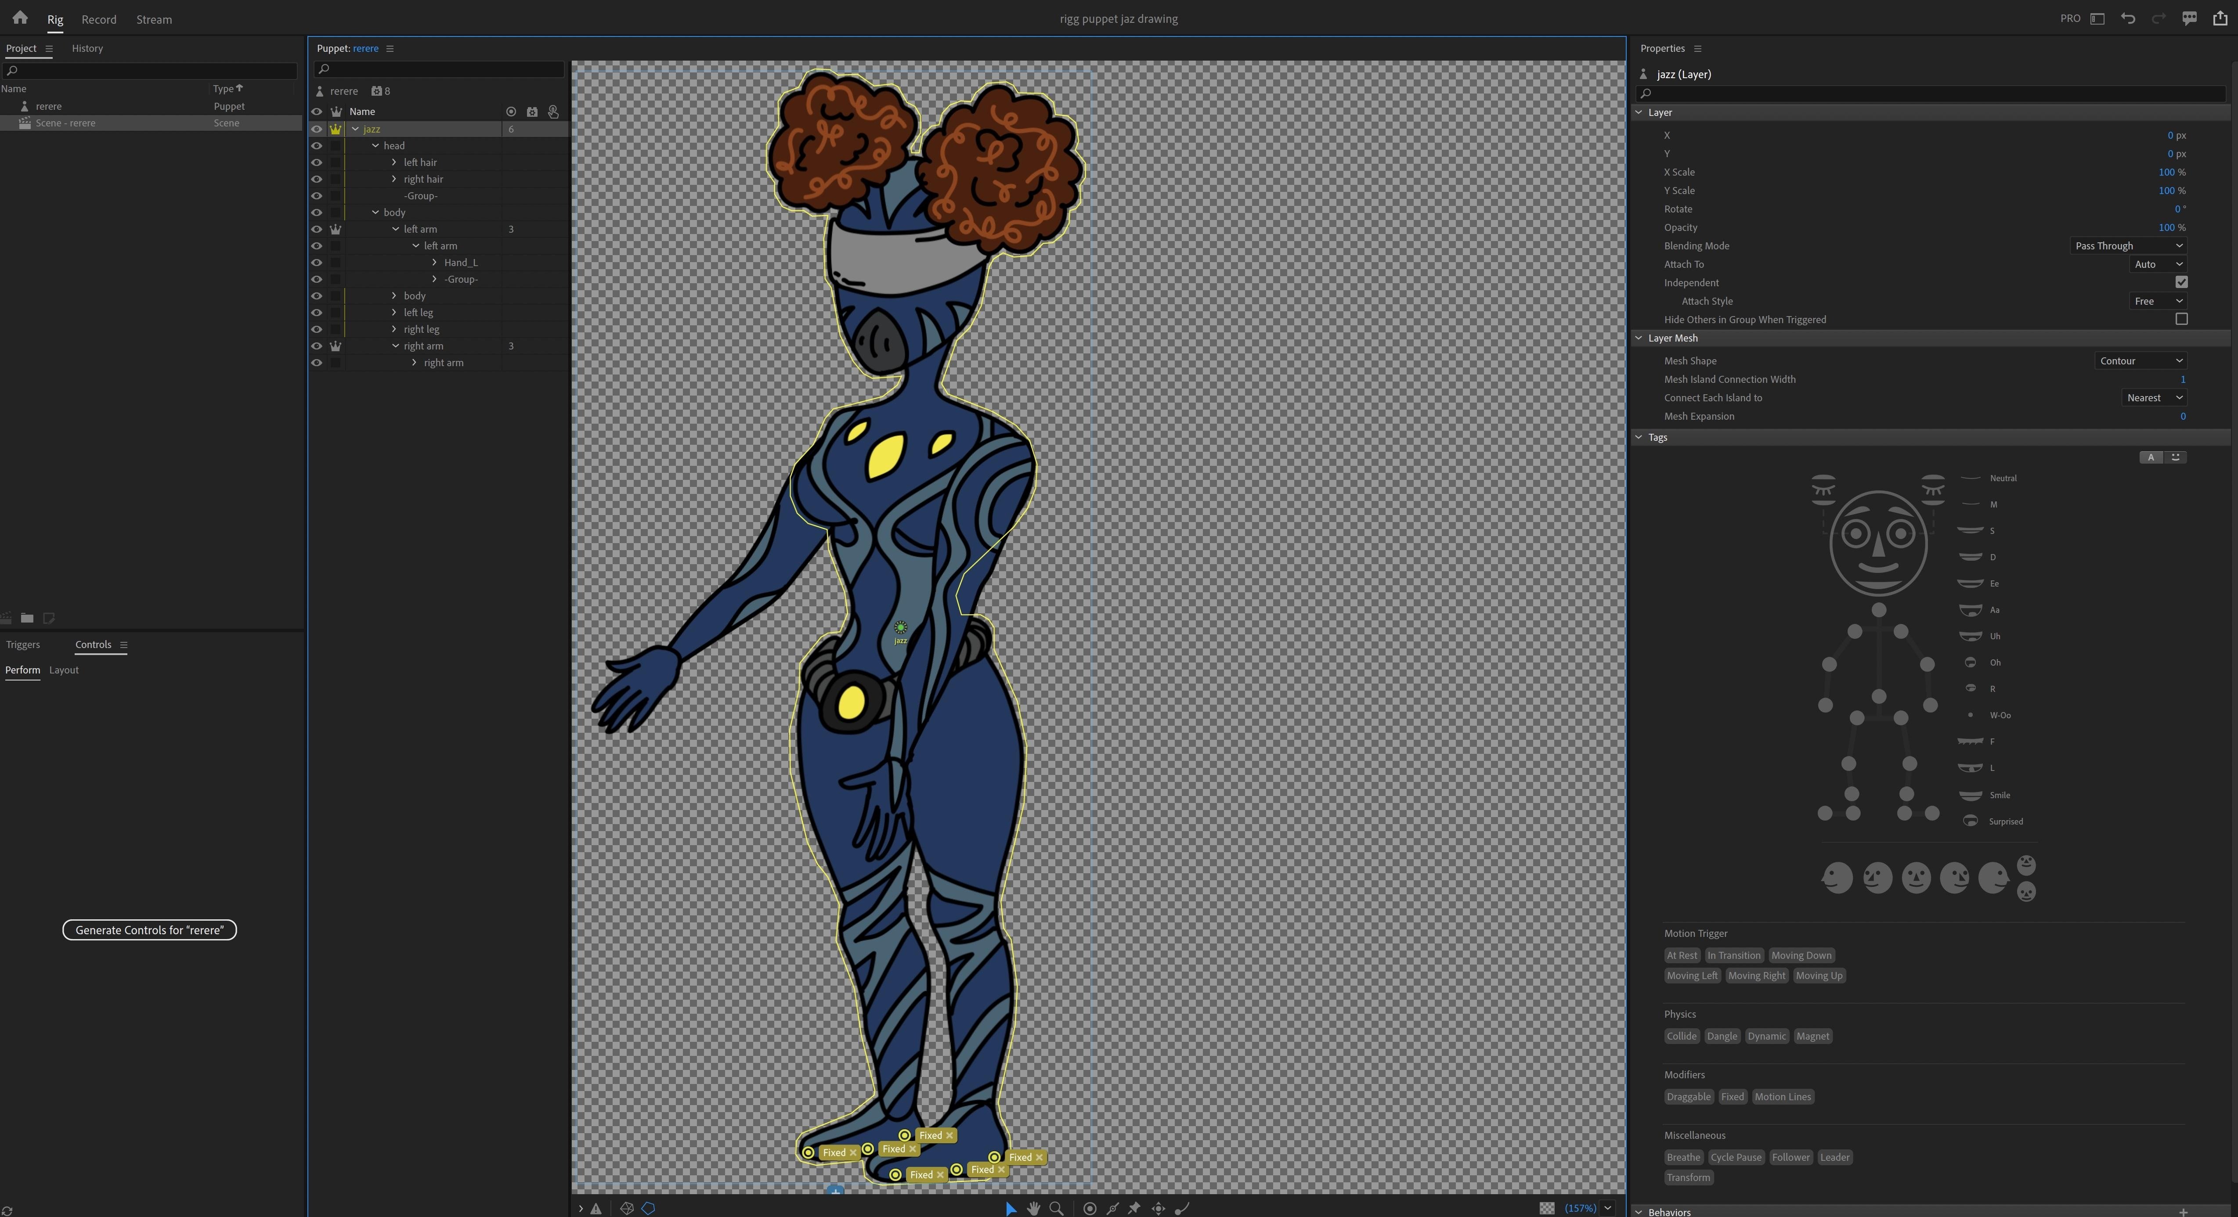Choose the Zoom magnifier tool
The height and width of the screenshot is (1217, 2238).
[1057, 1208]
